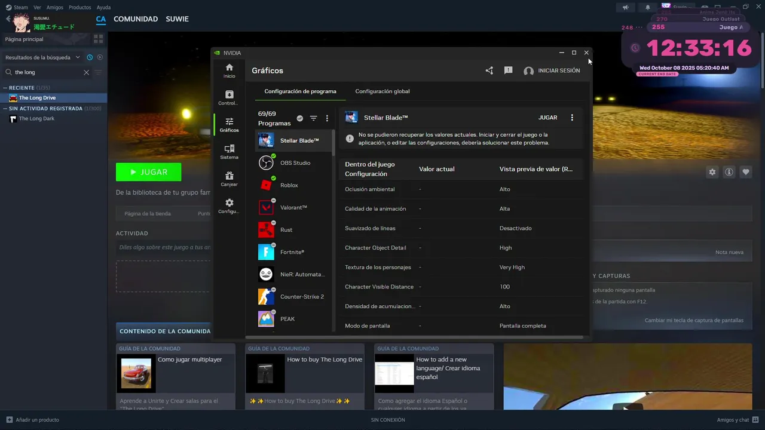
Task: Open the Controladores section in the NVIDIA sidebar
Action: [229, 98]
